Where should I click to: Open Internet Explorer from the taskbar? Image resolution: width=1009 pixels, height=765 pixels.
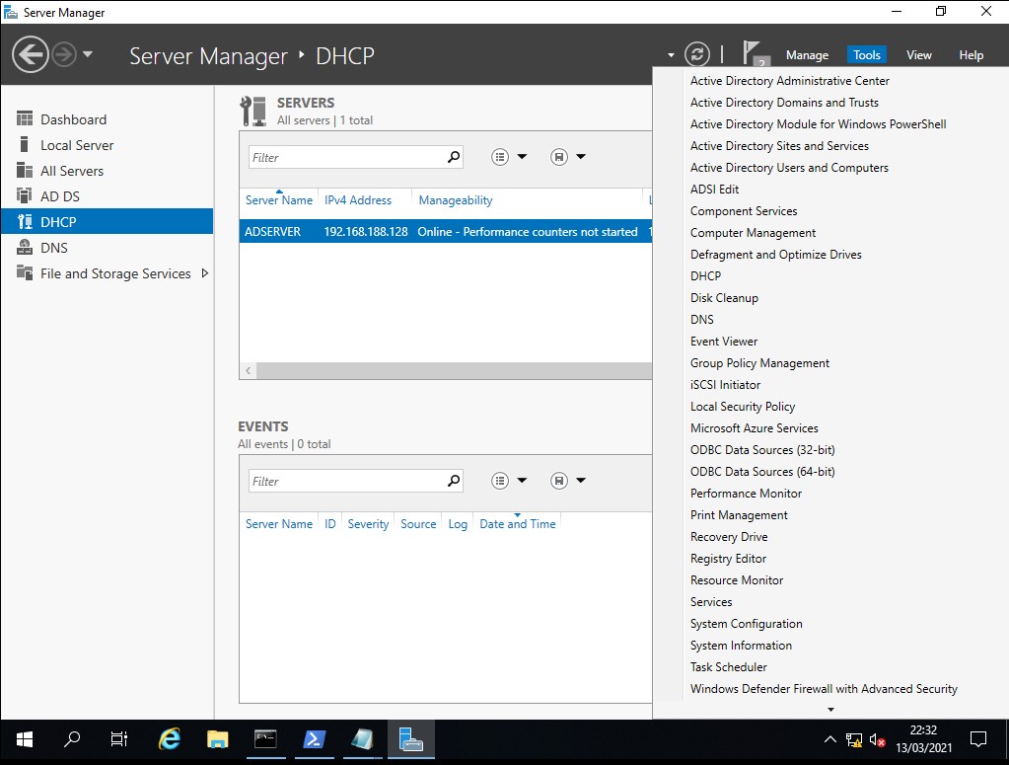coord(171,738)
